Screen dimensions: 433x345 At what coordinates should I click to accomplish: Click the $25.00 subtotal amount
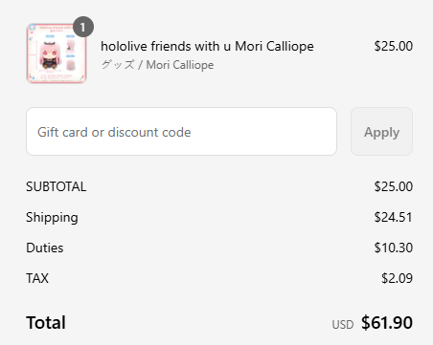tap(394, 186)
